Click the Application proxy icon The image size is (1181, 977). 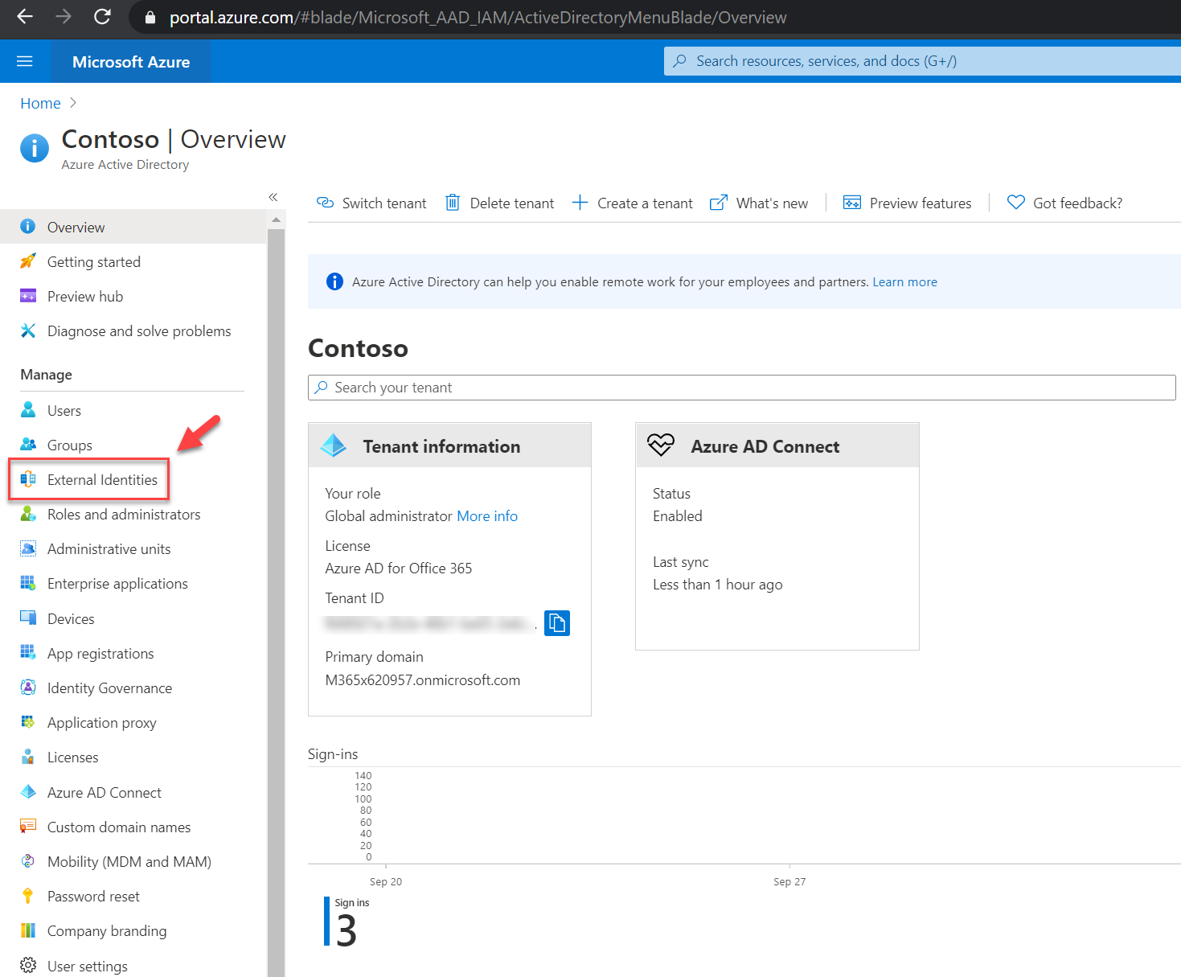(27, 722)
